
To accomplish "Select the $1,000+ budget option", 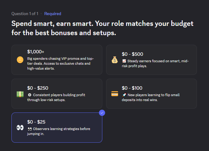I will click(57, 60).
